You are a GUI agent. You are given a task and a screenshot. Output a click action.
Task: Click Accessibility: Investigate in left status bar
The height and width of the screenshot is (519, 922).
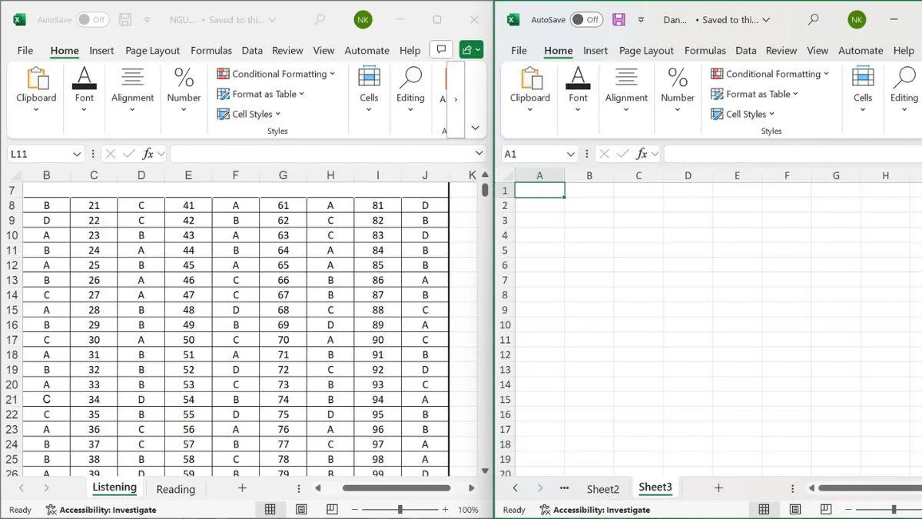click(x=101, y=510)
